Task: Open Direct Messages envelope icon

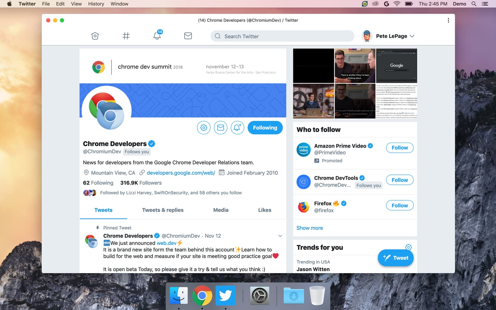Action: (x=188, y=36)
